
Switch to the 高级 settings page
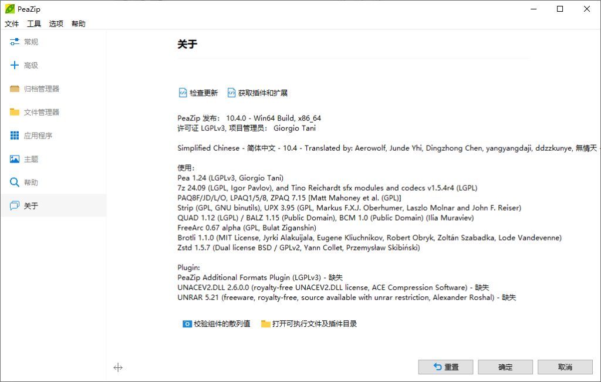[53, 65]
